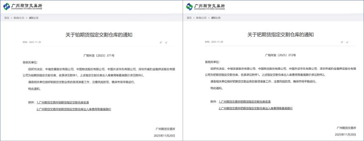Click 时间: 2025-11-20 on left page
Viewport: 364px width, 141px height.
[32, 42]
